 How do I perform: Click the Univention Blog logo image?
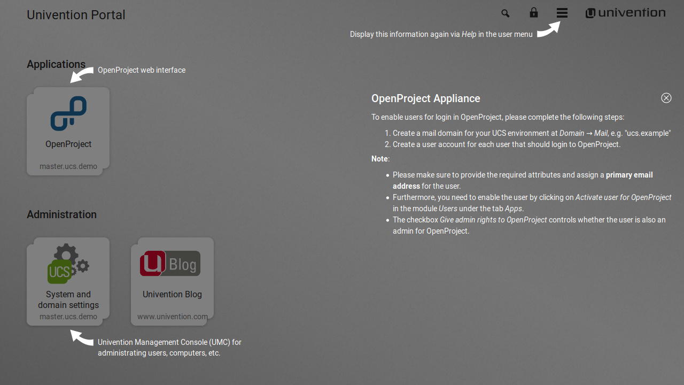(170, 264)
